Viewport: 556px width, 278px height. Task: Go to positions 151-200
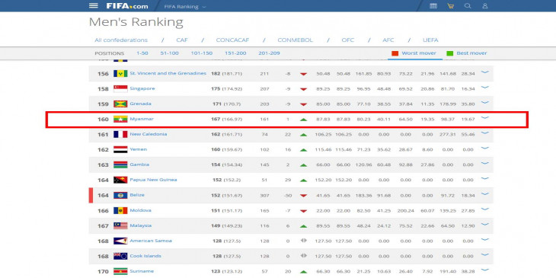click(235, 53)
